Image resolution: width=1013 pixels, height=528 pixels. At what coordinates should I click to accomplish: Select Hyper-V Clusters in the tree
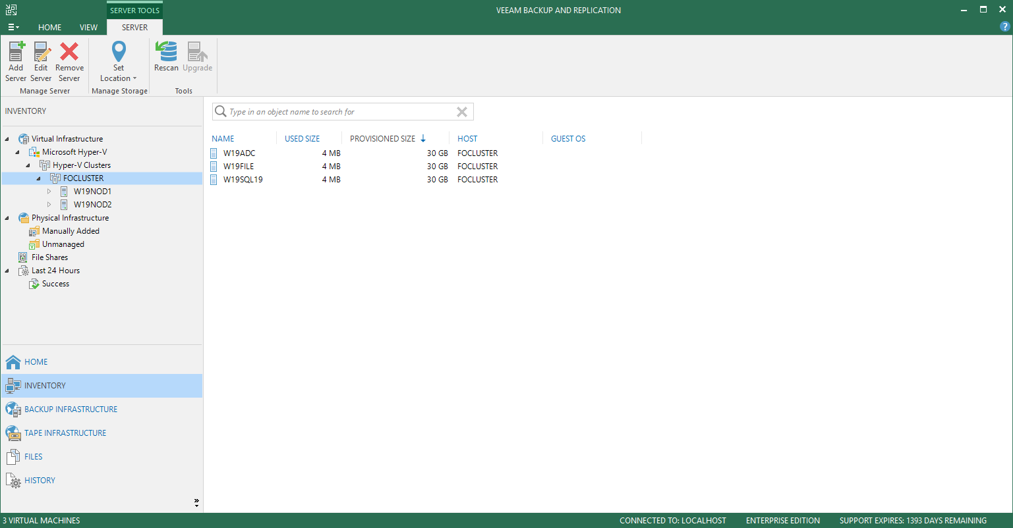coord(82,165)
